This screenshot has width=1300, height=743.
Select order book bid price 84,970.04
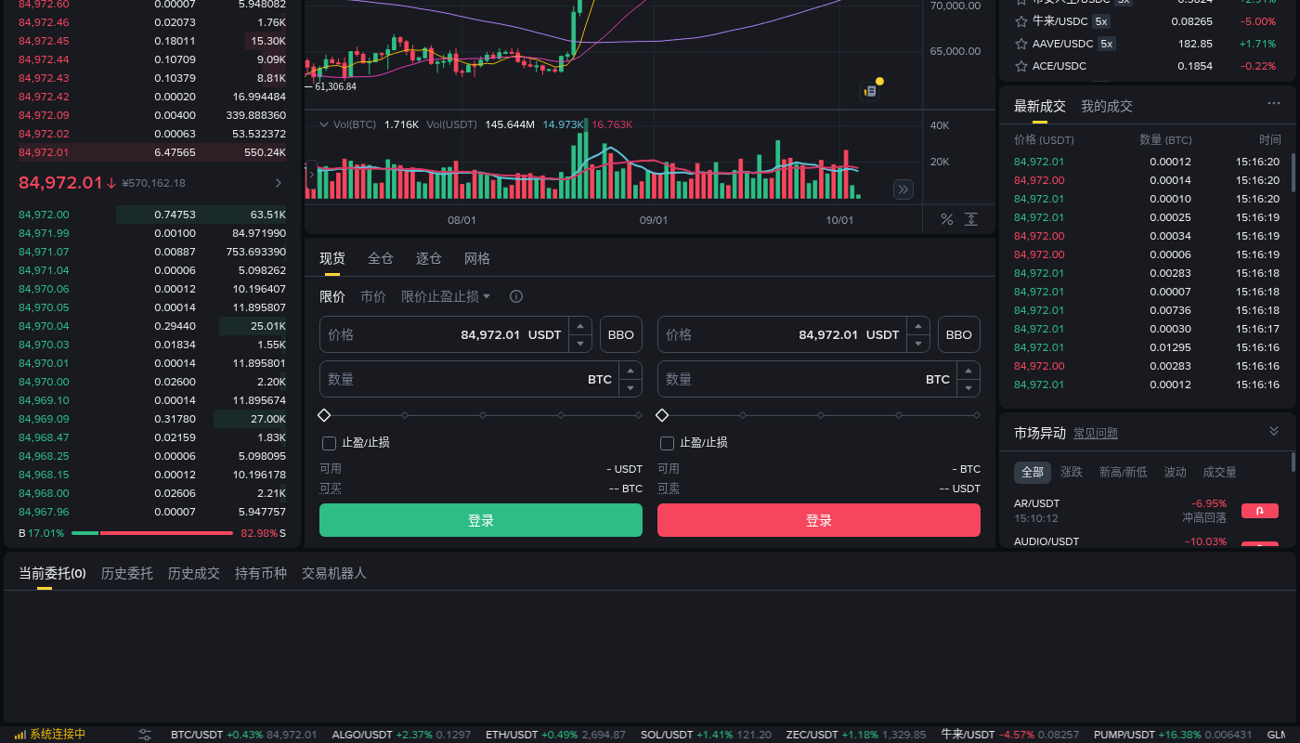[x=44, y=326]
